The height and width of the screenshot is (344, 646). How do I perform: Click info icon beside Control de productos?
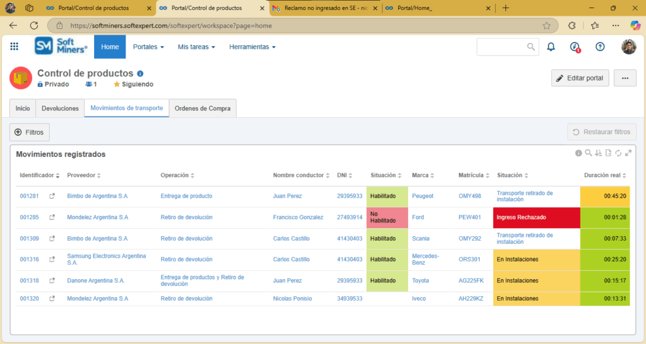pyautogui.click(x=140, y=74)
